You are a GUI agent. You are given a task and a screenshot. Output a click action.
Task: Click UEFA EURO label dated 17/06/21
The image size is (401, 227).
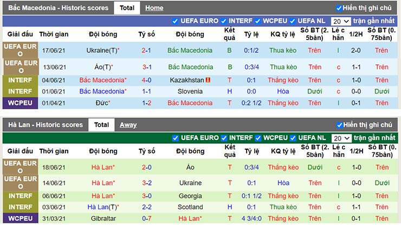tap(20, 50)
